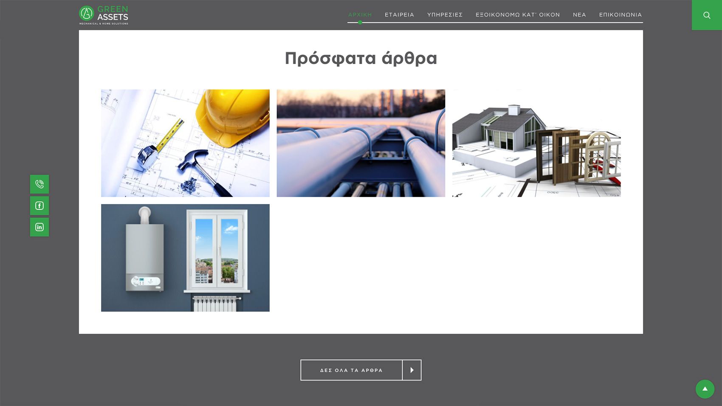Click the phone call icon in the sidebar
Image resolution: width=722 pixels, height=406 pixels.
coord(39,184)
